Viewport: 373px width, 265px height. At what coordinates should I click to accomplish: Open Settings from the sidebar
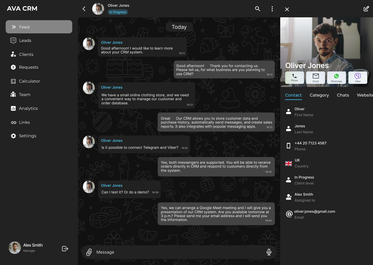click(x=27, y=136)
